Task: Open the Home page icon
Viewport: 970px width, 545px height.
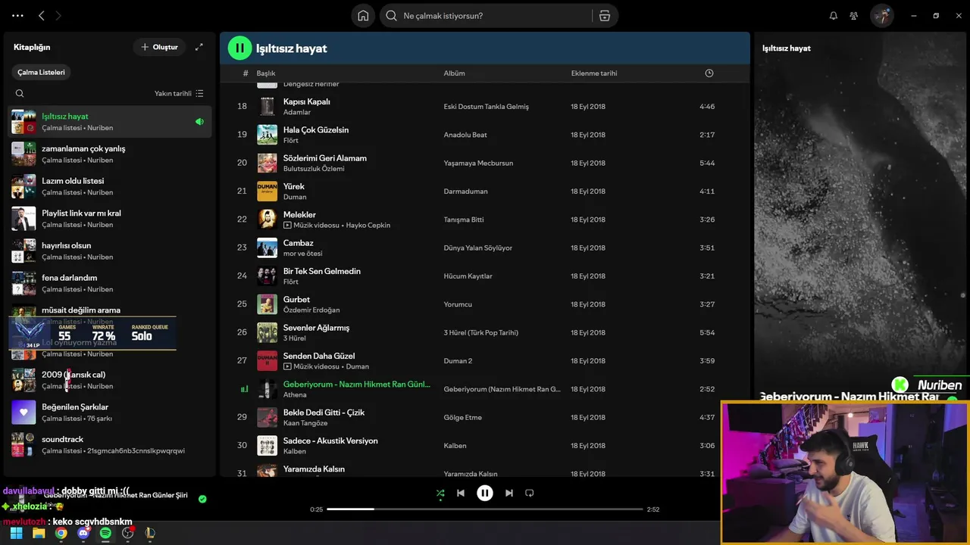Action: (363, 16)
